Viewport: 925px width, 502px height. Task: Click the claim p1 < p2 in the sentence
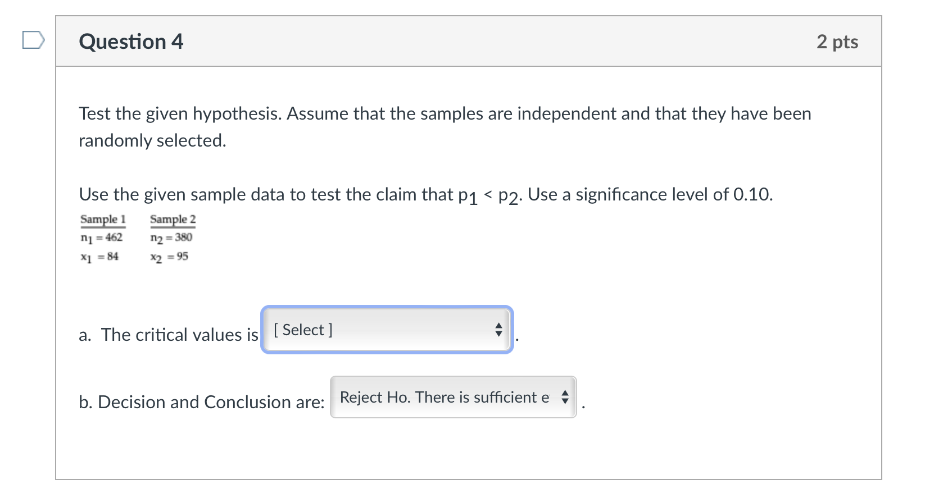pos(490,195)
